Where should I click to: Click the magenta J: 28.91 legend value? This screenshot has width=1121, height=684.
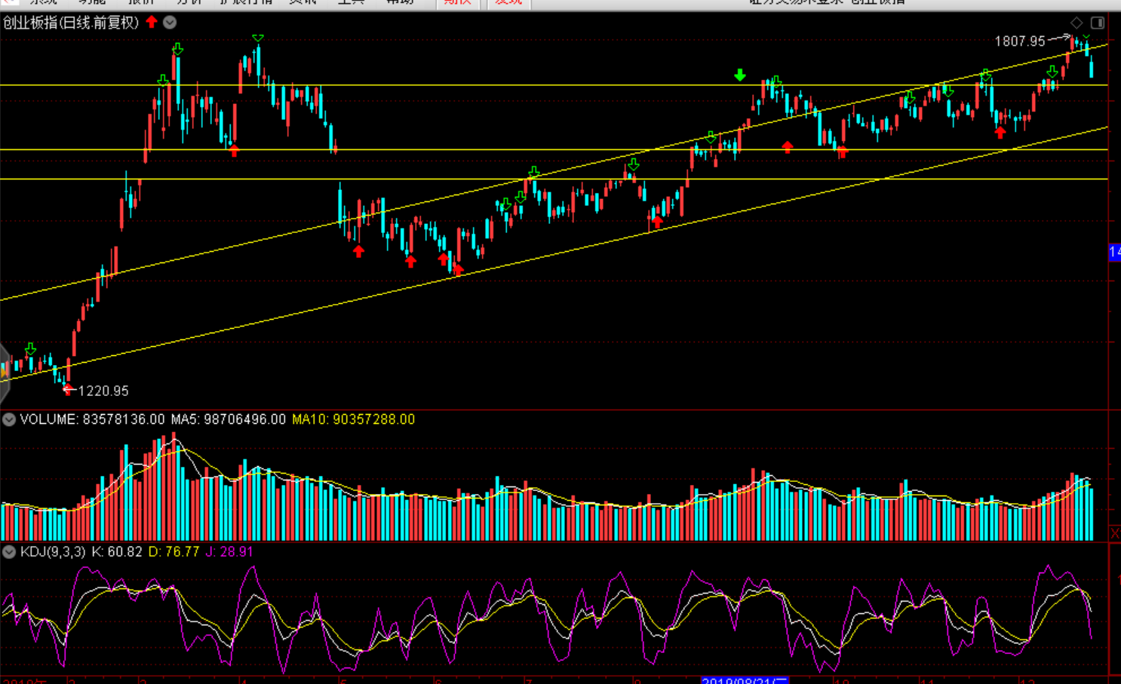229,552
